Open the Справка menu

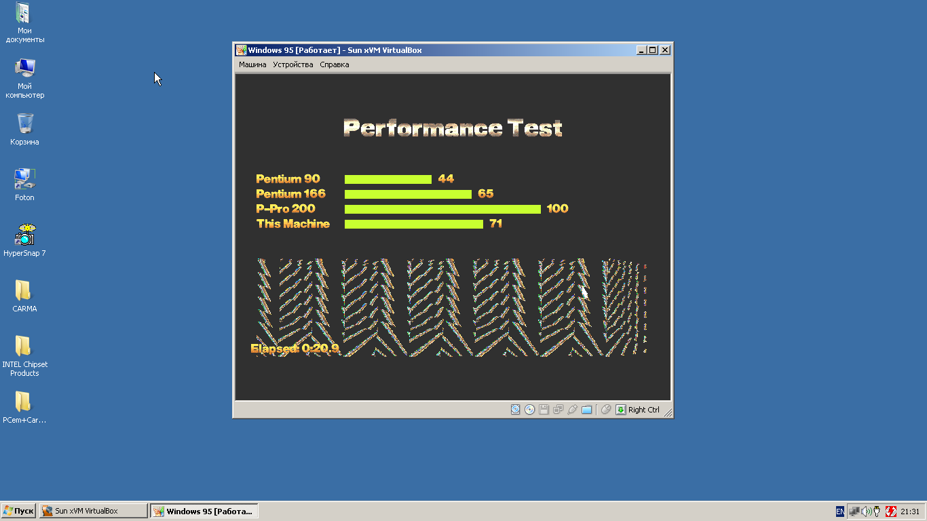point(335,64)
